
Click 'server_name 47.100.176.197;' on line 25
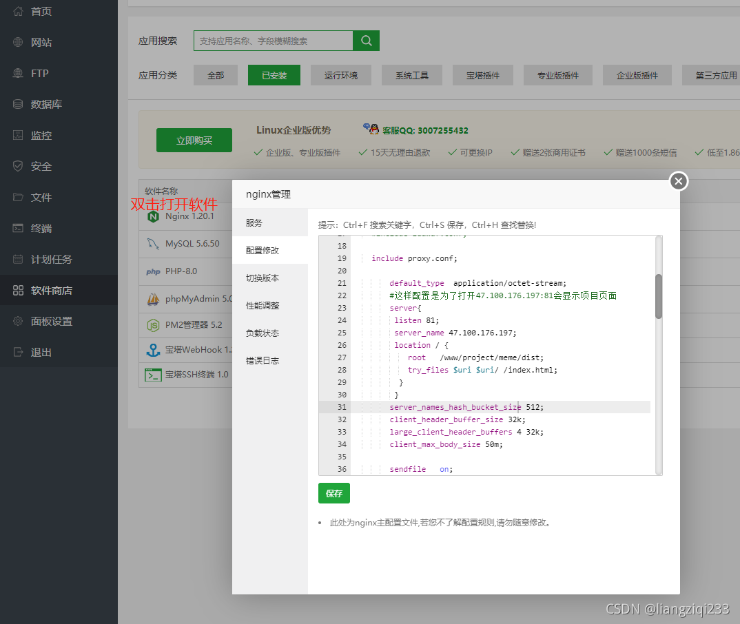click(x=455, y=333)
